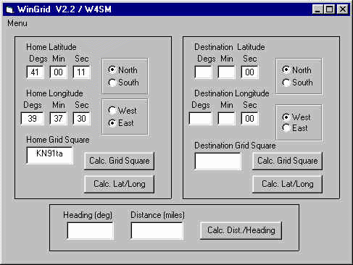Click empty Destination Longitude Degs field
This screenshot has width=353, height=265.
click(200, 119)
